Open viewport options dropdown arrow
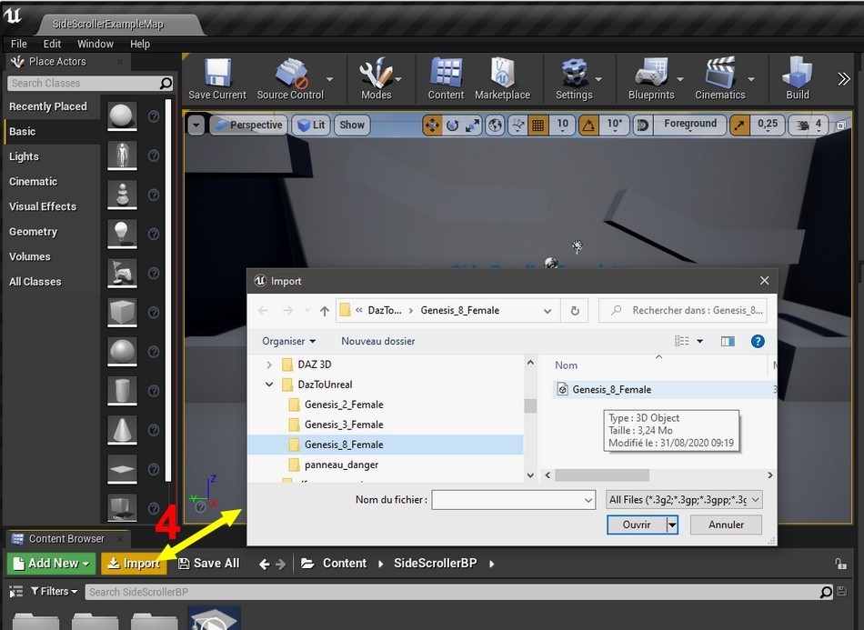This screenshot has width=864, height=630. (196, 125)
